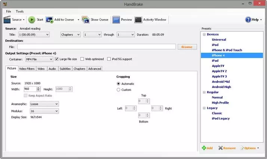This screenshot has height=159, width=267.
Task: Toggle Keep Aspect Ratio checkbox
Action: (25, 96)
